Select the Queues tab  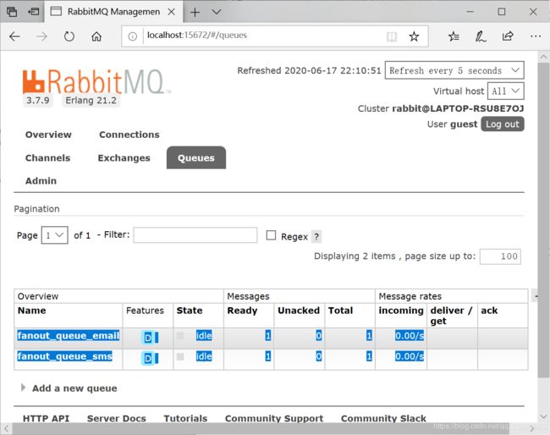point(196,158)
